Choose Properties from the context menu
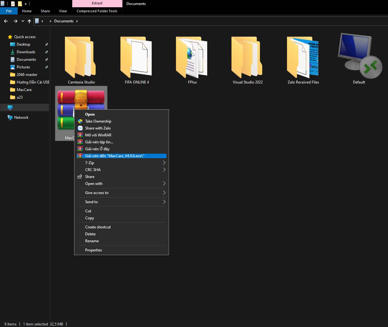Viewport: 388px width, 327px height. tap(93, 250)
